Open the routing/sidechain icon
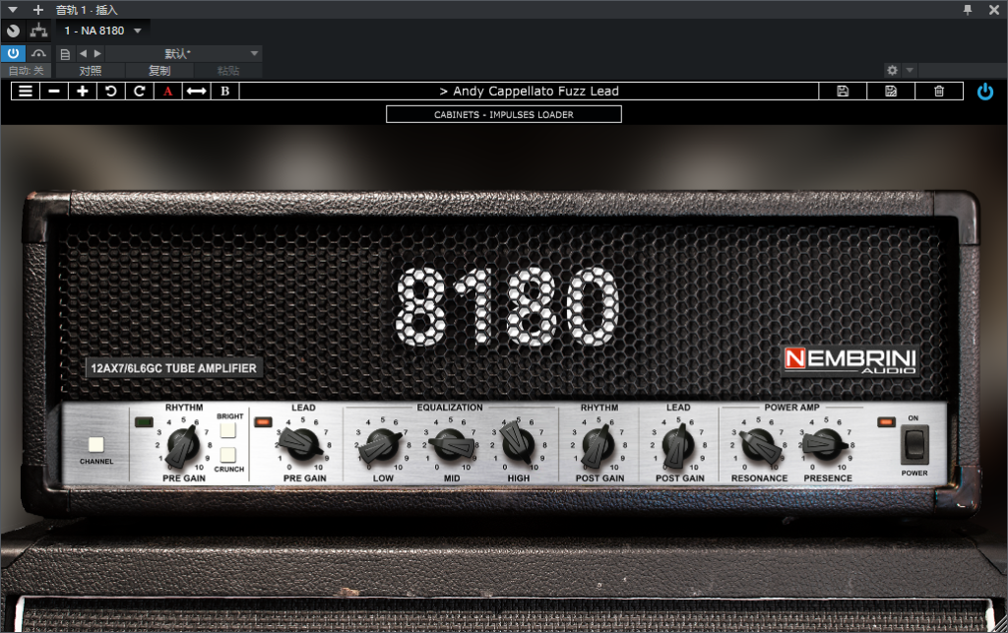 pyautogui.click(x=39, y=31)
